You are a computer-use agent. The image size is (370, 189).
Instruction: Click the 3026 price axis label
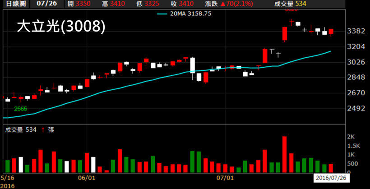pyautogui.click(x=357, y=62)
